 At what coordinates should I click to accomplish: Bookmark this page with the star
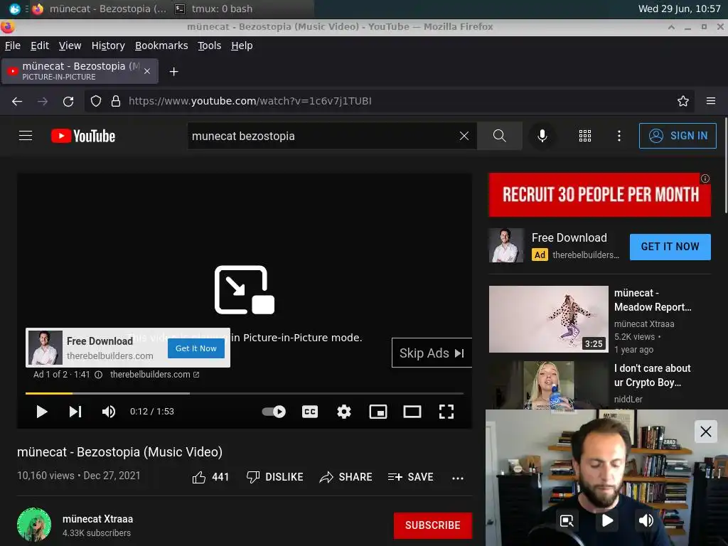point(683,101)
